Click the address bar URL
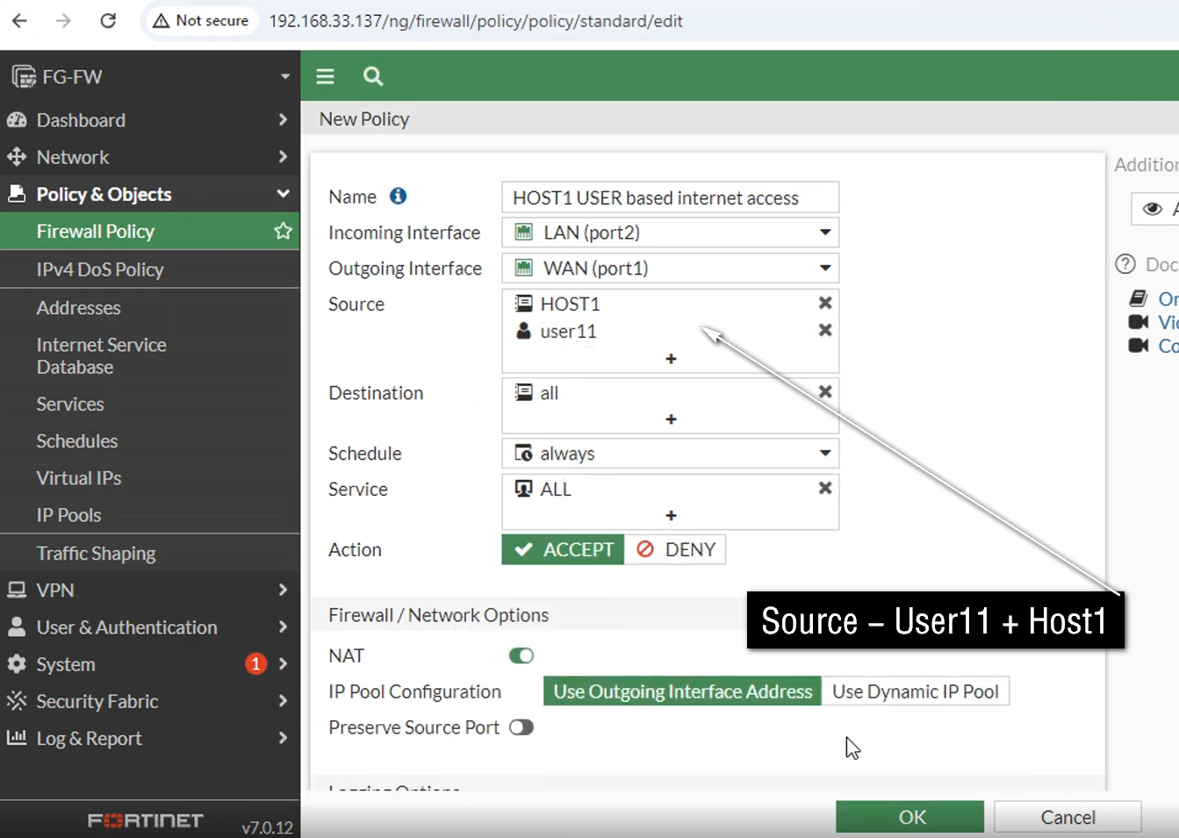 [476, 21]
